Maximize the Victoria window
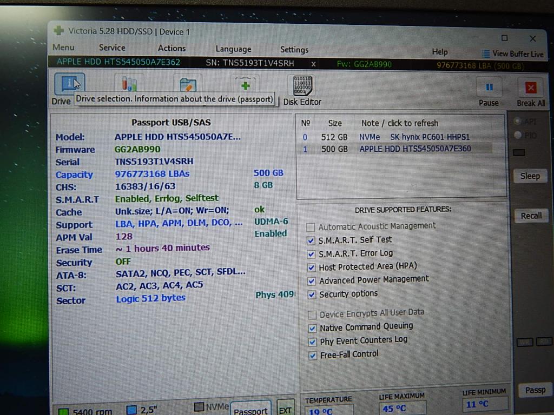This screenshot has width=554, height=415. 505,38
